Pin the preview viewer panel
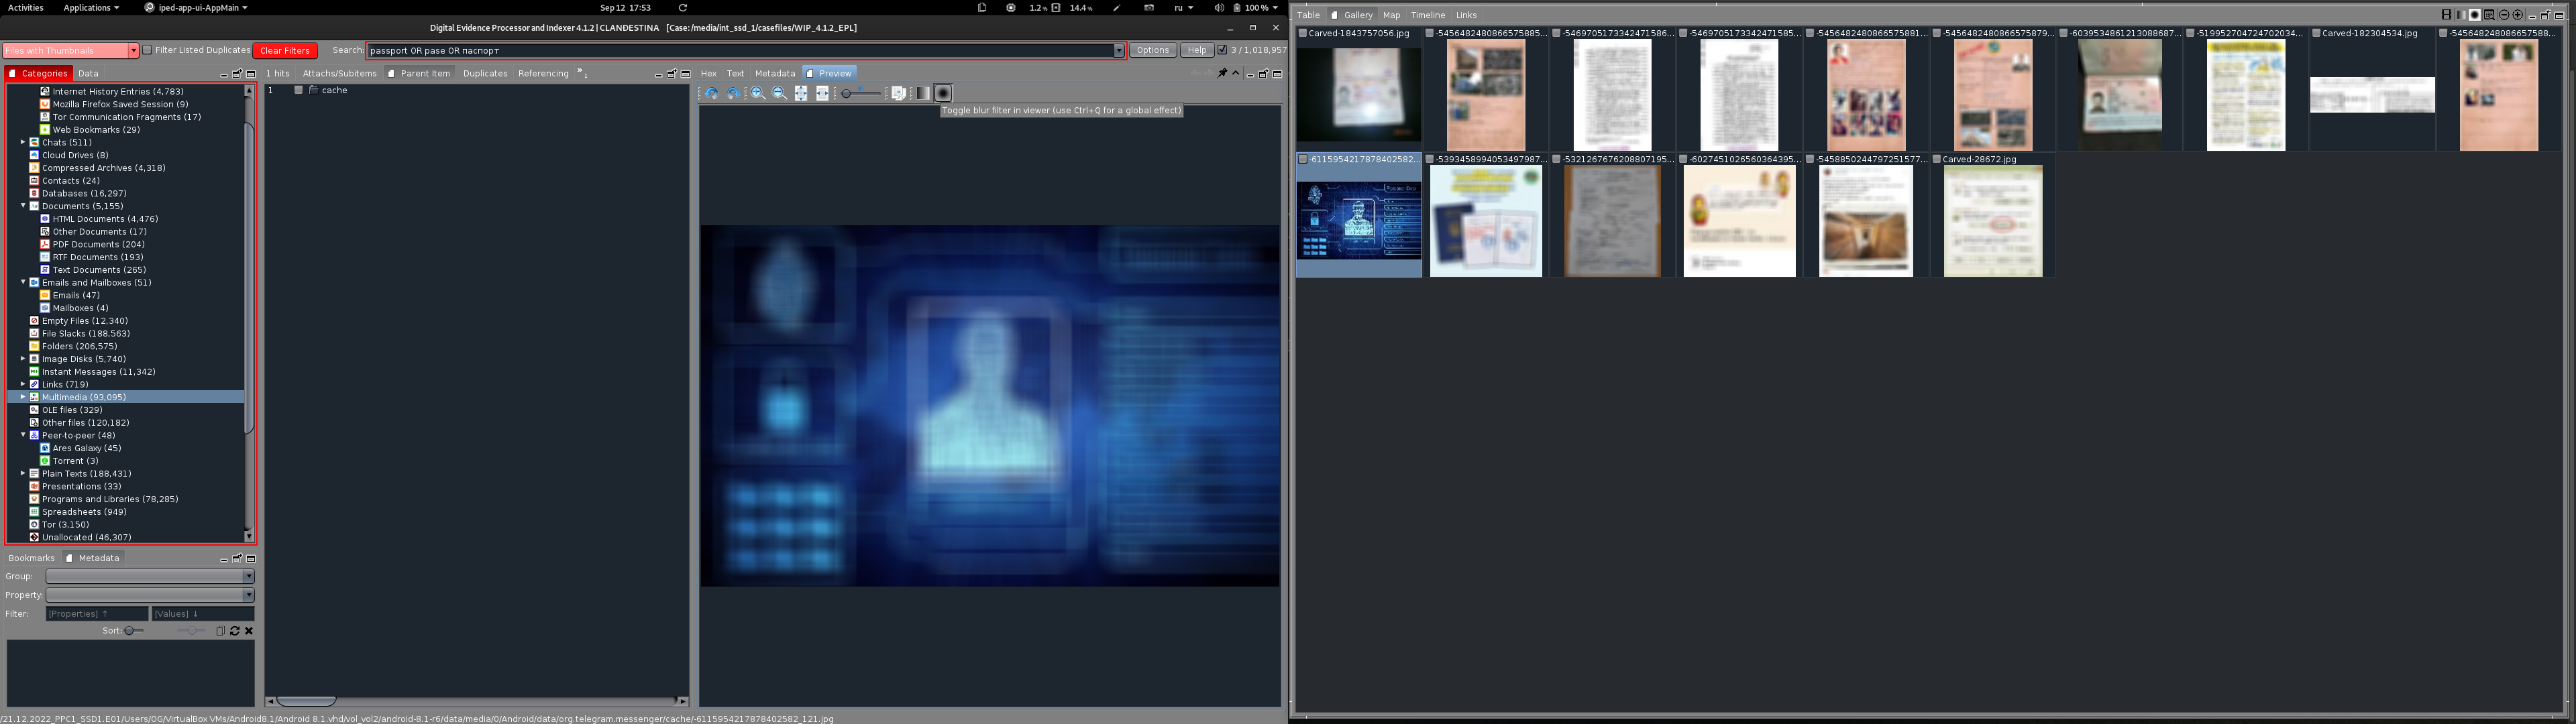Image resolution: width=2576 pixels, height=724 pixels. coord(1222,73)
